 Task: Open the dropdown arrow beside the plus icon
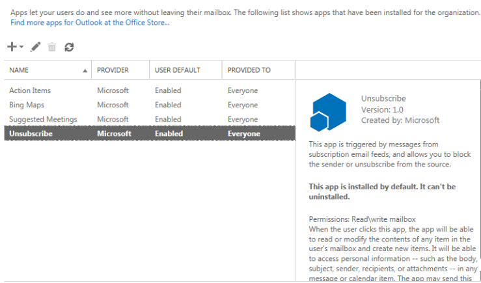[x=21, y=47]
